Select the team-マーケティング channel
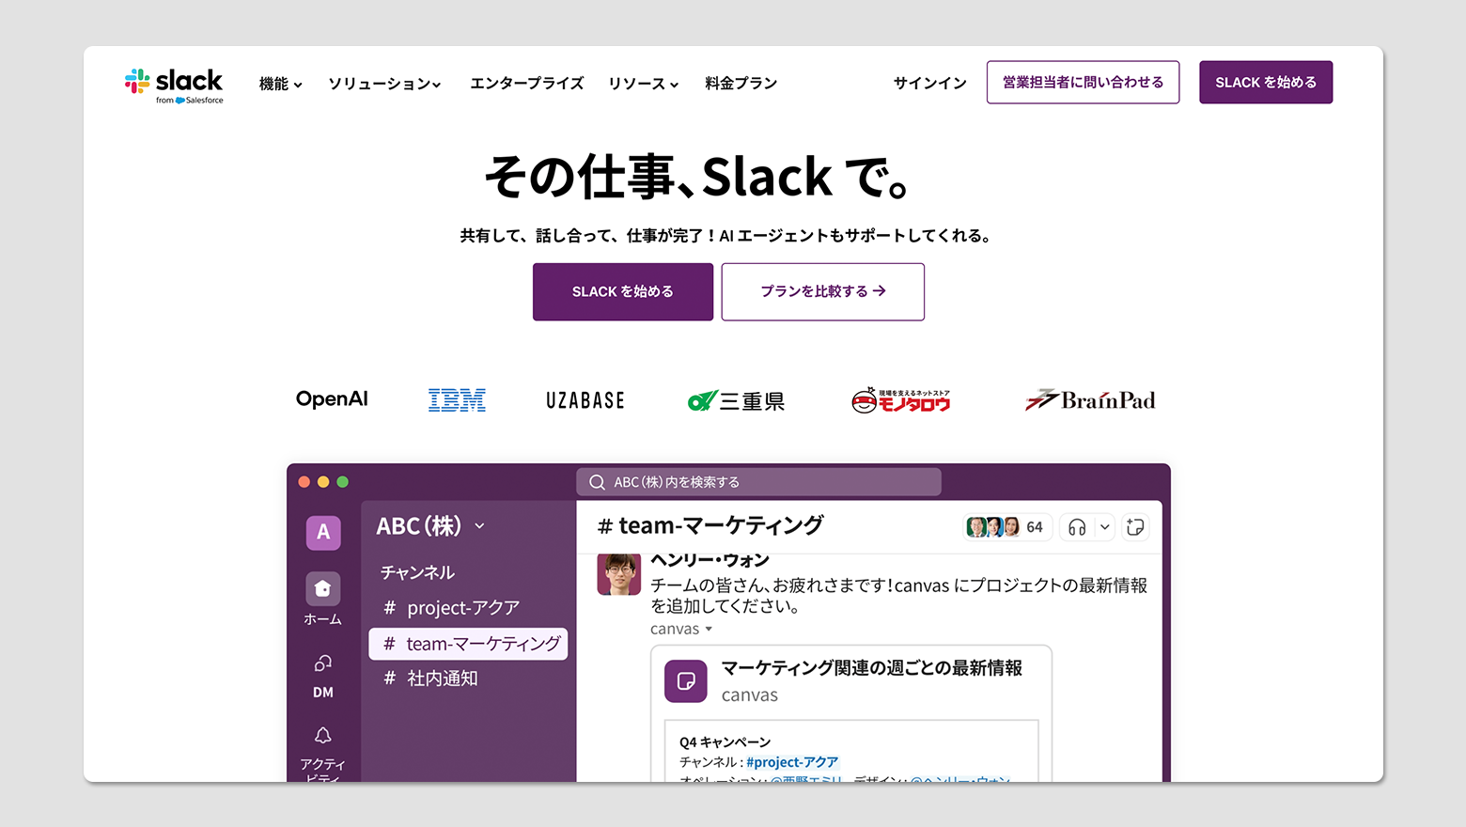 (468, 644)
